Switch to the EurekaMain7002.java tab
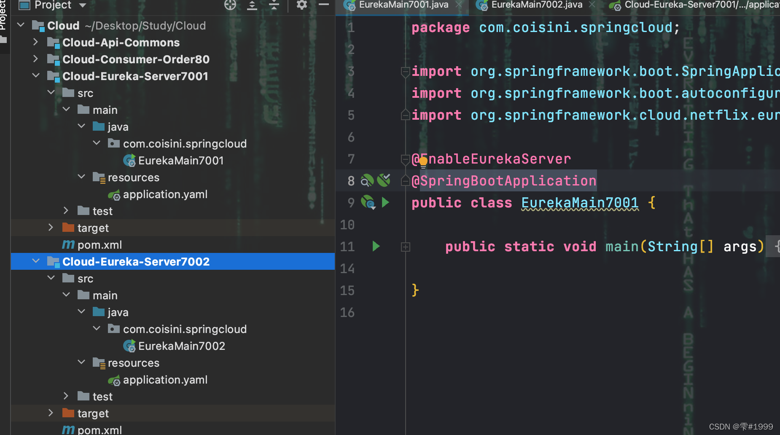 (537, 5)
